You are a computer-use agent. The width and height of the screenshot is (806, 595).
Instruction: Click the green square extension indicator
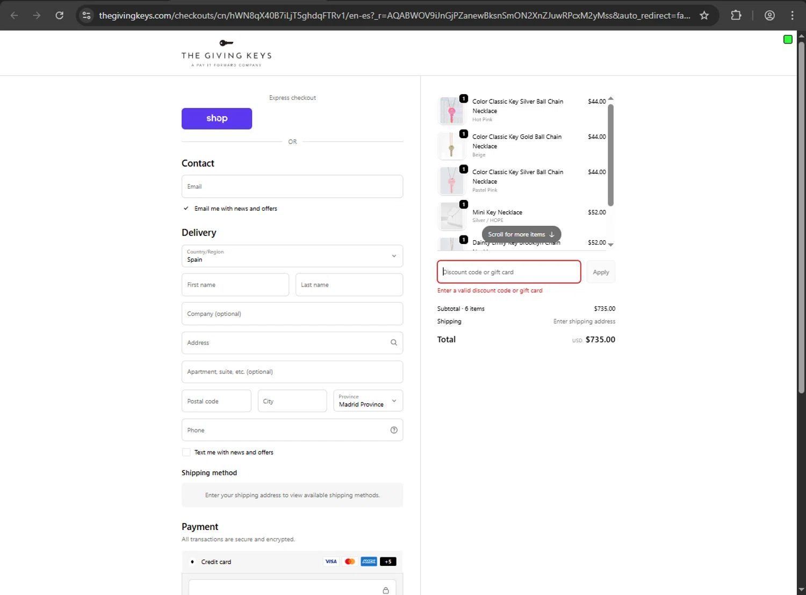788,39
